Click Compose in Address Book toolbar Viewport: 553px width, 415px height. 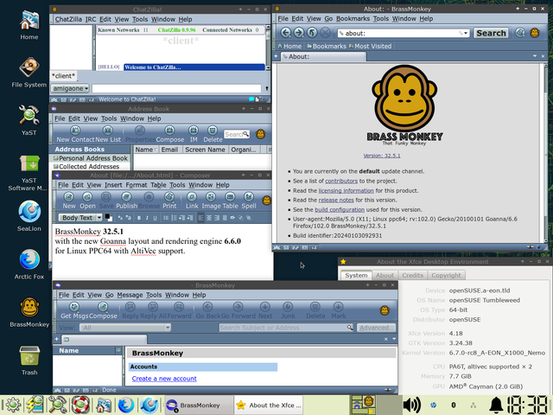(170, 135)
